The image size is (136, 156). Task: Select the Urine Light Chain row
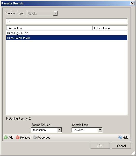(x=67, y=33)
